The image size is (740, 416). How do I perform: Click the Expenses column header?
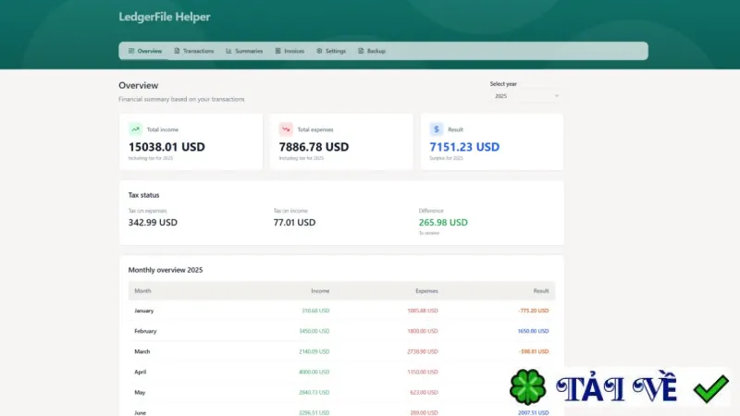(426, 291)
